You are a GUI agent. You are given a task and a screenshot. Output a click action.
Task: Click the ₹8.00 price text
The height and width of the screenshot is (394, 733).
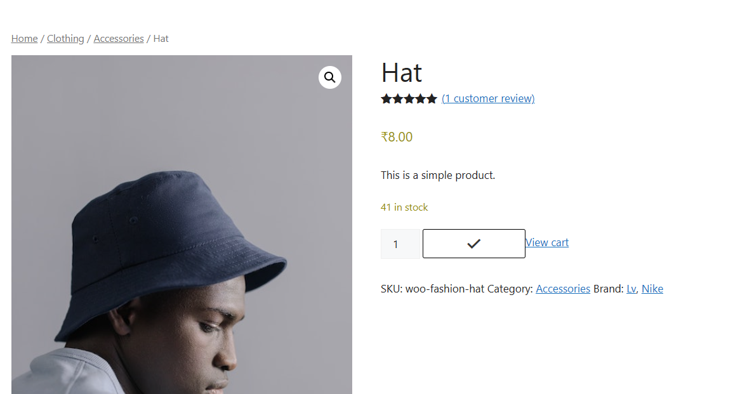[x=397, y=137]
